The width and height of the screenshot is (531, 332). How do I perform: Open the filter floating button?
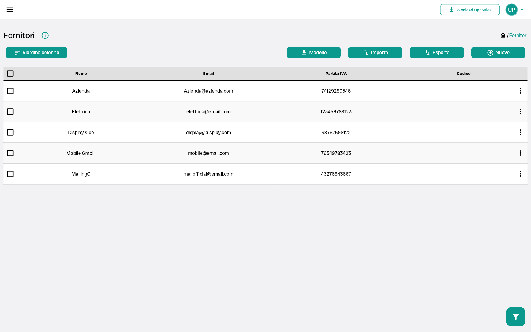click(516, 317)
